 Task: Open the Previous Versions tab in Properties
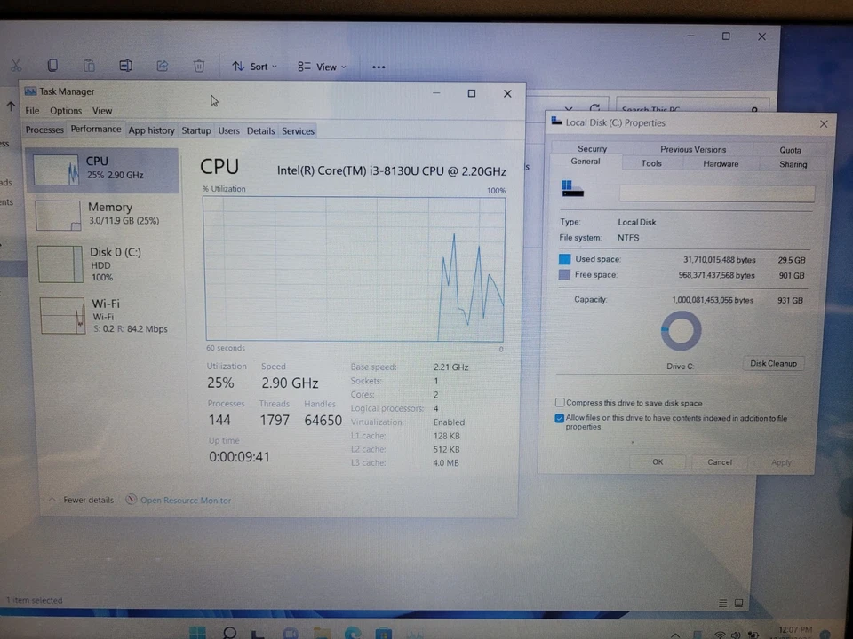[693, 149]
